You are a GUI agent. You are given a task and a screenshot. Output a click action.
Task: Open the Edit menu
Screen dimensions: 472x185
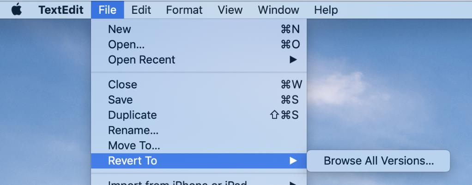coord(141,10)
